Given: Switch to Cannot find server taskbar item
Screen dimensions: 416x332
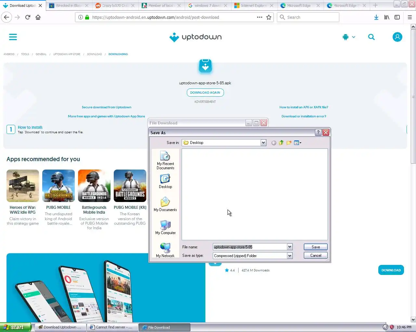Looking at the screenshot, I should (112, 327).
